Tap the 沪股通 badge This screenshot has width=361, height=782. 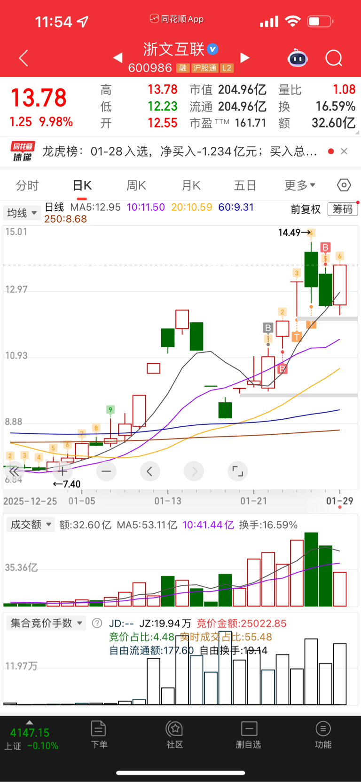click(205, 68)
